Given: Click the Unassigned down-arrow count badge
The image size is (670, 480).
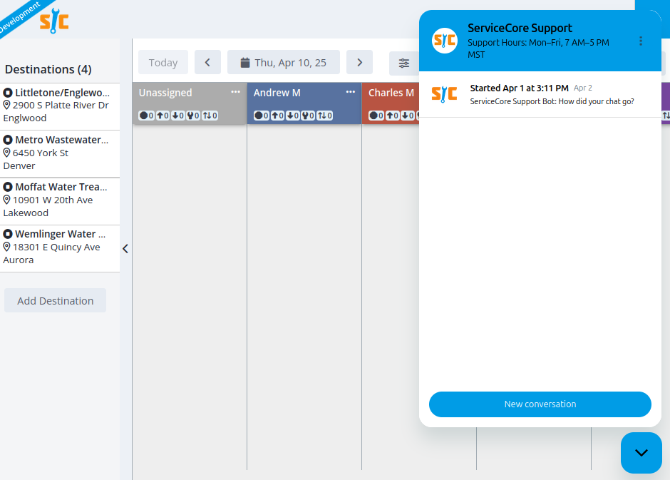Looking at the screenshot, I should coord(177,116).
